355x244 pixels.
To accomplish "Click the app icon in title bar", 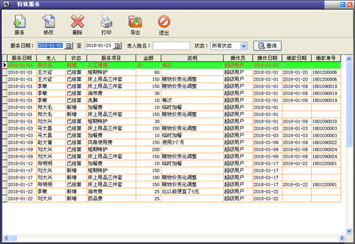I will pyautogui.click(x=6, y=5).
